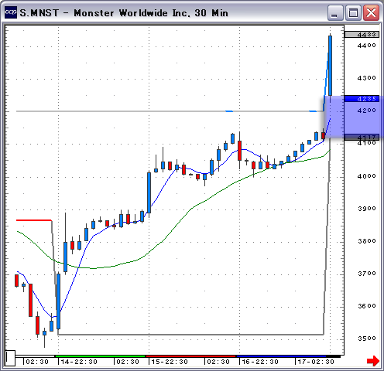Click the 3600 price scale label

click(366, 306)
